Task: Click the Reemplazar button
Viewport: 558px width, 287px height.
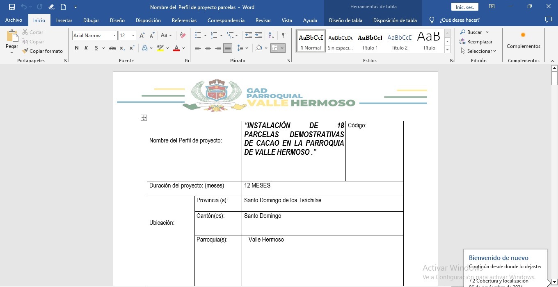Action: [476, 42]
